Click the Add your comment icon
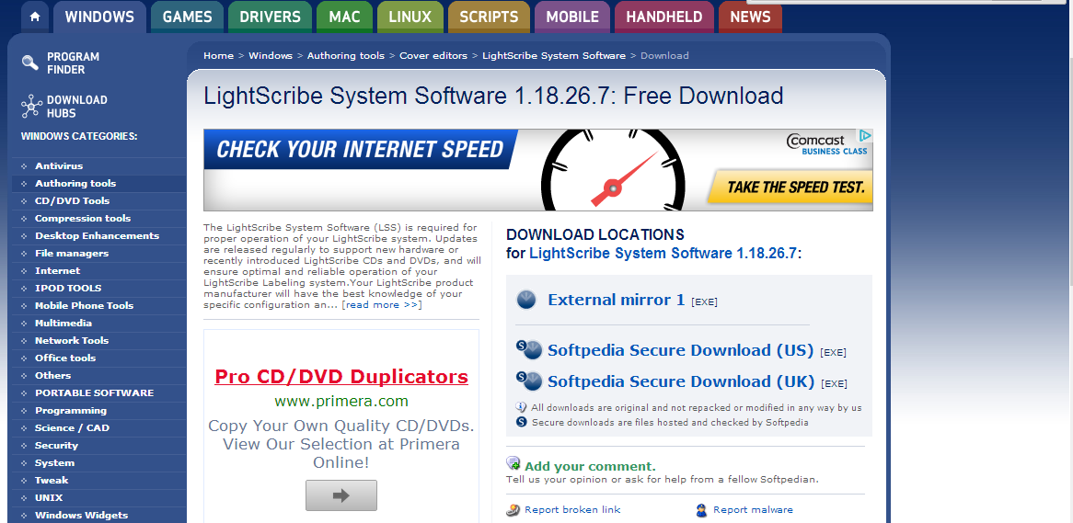Viewport: 1073px width, 523px height. click(513, 463)
